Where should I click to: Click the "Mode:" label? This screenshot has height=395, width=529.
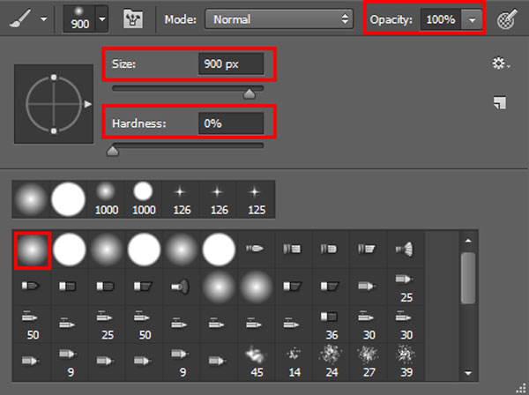click(181, 19)
